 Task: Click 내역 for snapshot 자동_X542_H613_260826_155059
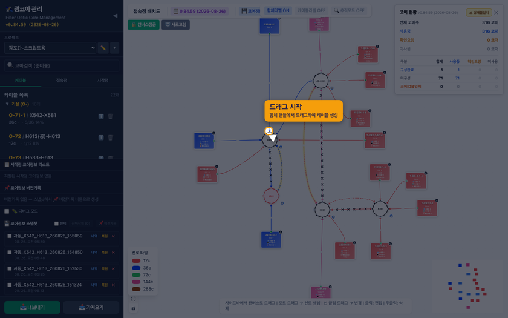[x=94, y=236]
